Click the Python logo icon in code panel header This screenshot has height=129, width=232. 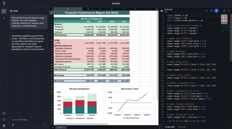162,11
